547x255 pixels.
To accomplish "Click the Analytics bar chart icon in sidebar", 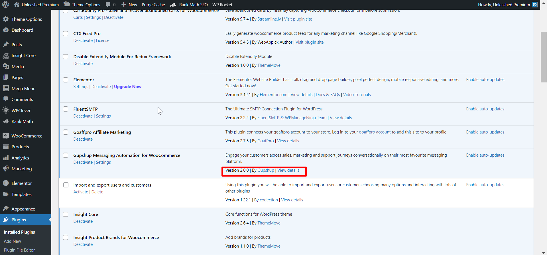I will [6, 158].
